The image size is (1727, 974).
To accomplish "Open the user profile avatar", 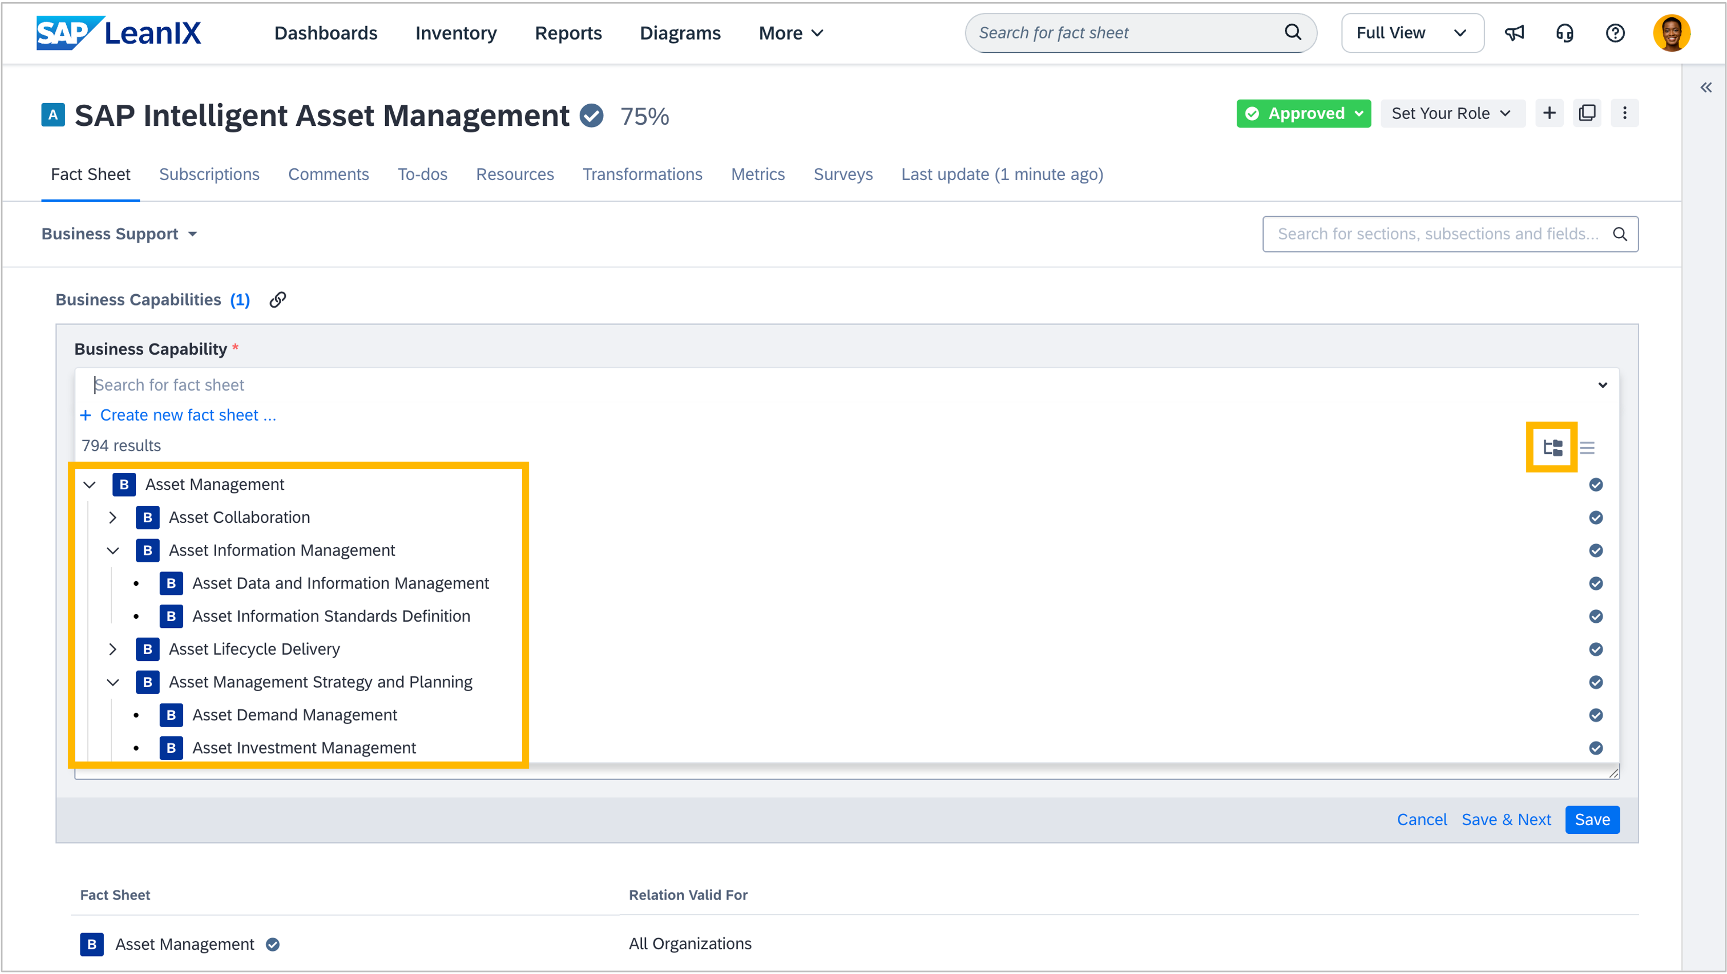I will click(x=1672, y=33).
